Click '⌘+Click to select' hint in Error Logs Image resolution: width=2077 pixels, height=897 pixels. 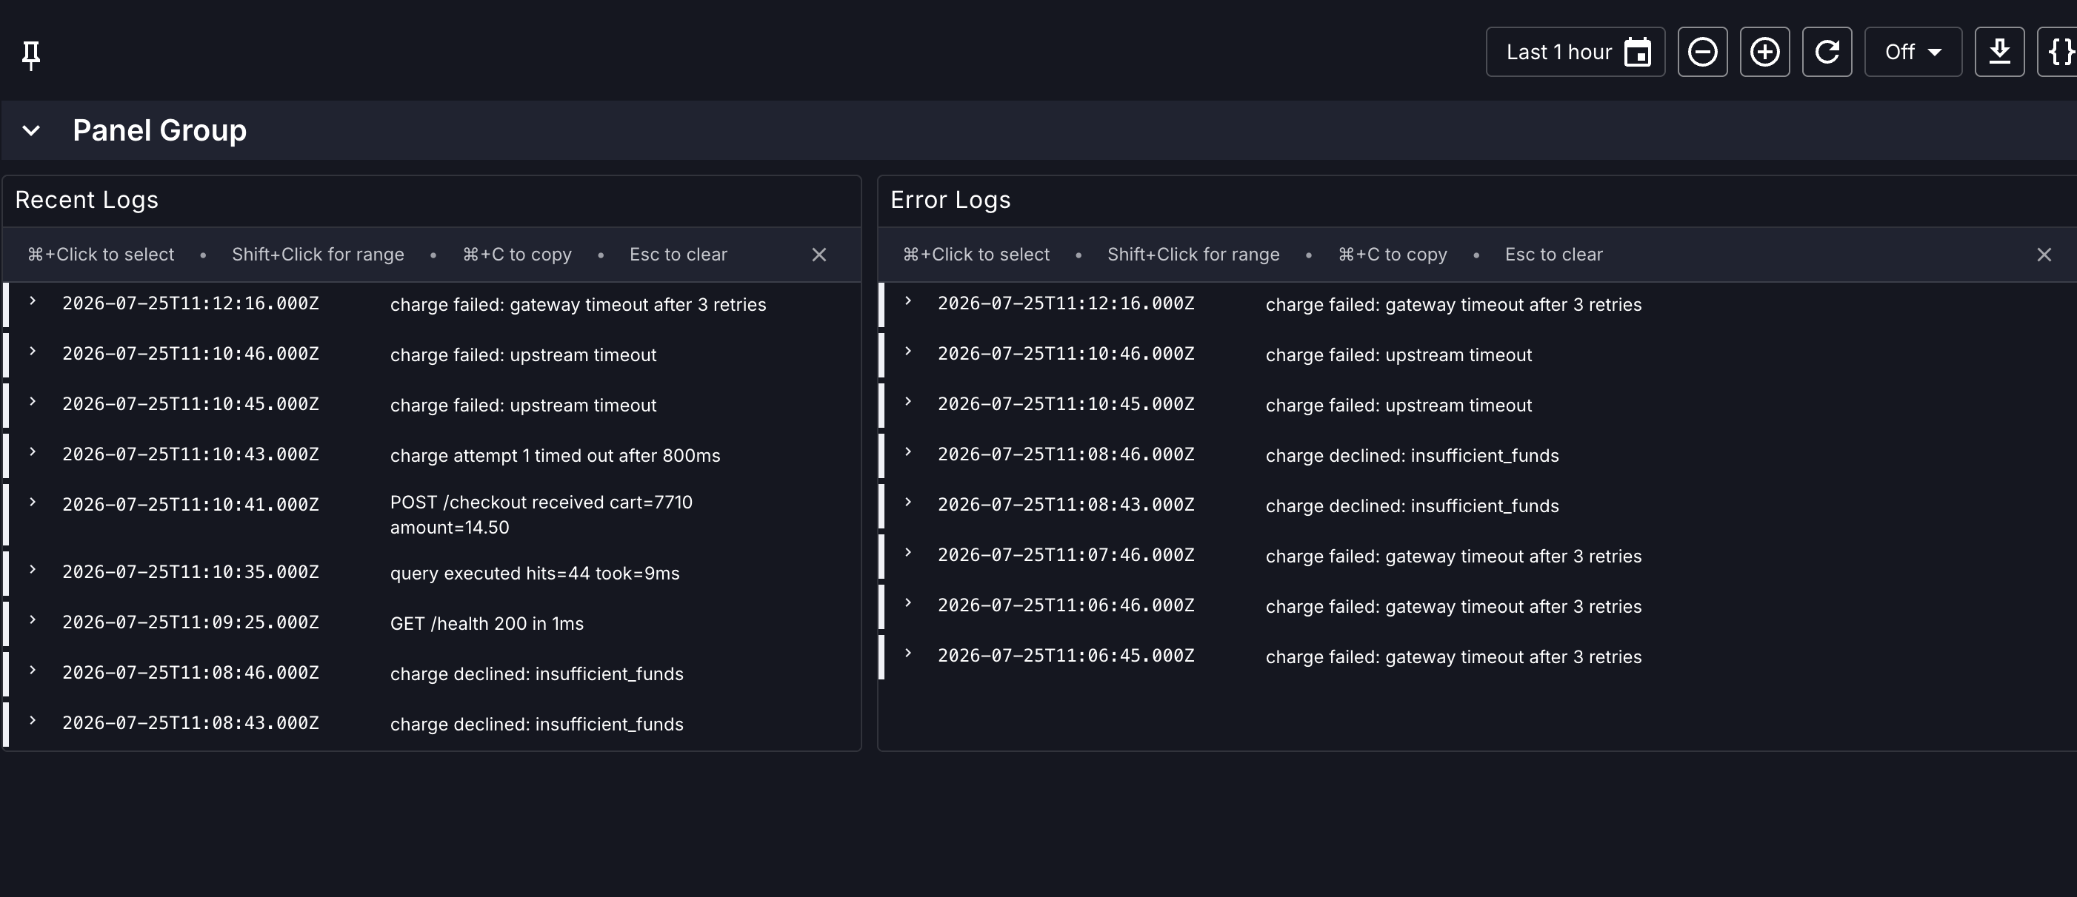click(x=976, y=255)
